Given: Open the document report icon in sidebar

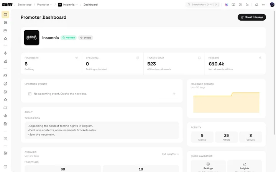Looking at the screenshot, I should pyautogui.click(x=5, y=124).
